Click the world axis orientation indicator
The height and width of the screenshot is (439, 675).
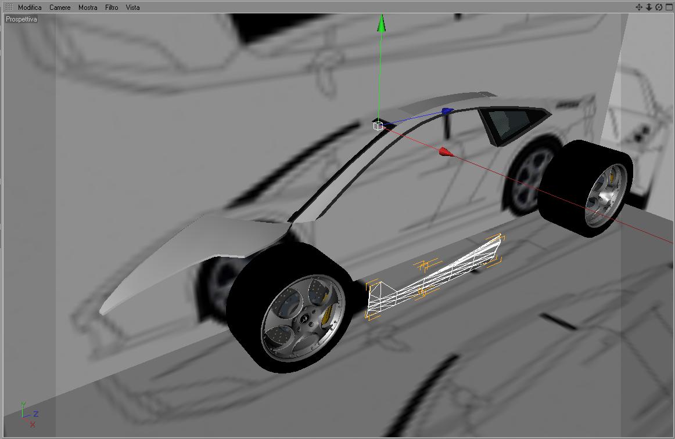pos(29,415)
